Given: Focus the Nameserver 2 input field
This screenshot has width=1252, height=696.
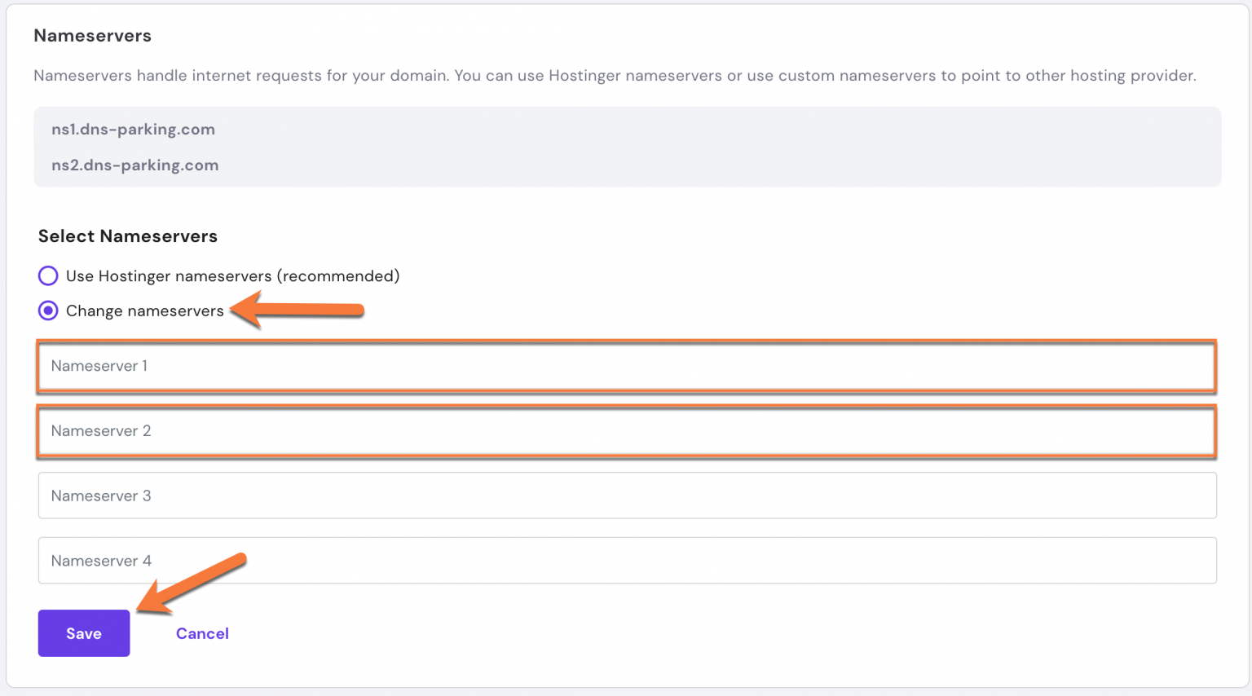Looking at the screenshot, I should [326, 431].
